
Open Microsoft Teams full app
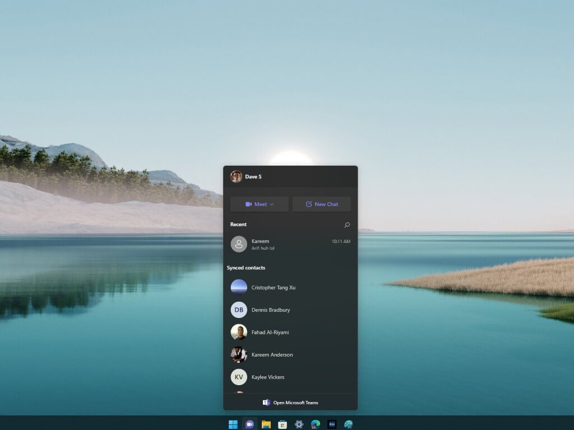(x=290, y=403)
